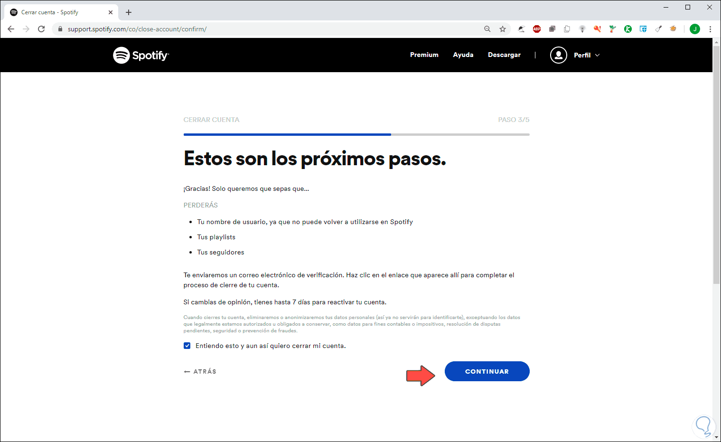Viewport: 721px width, 442px height.
Task: Open the Chrome three-dot menu
Action: (x=710, y=29)
